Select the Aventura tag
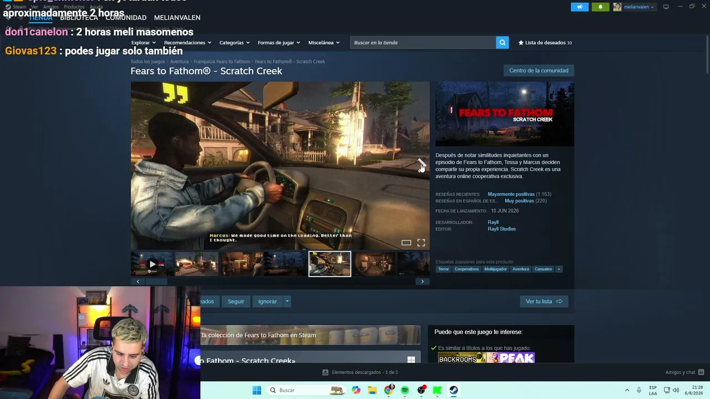The image size is (710, 399). (x=521, y=269)
